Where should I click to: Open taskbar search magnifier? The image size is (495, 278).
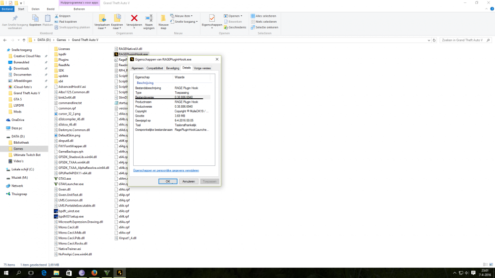(19, 273)
